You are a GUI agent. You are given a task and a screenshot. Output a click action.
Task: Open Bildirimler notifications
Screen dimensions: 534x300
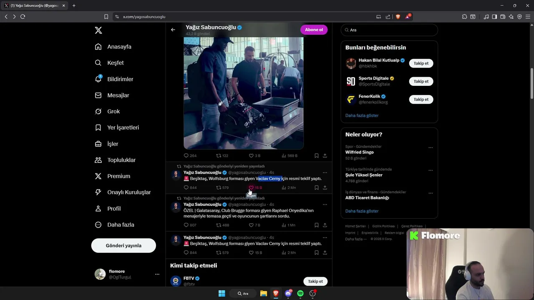point(114,79)
